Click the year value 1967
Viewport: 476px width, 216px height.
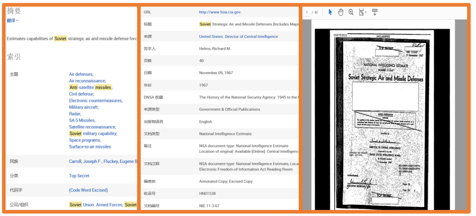click(x=203, y=85)
